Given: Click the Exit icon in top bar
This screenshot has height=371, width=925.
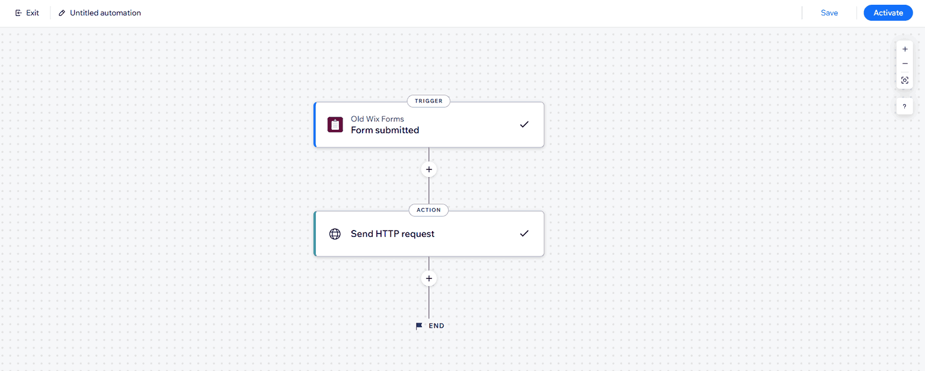Looking at the screenshot, I should click(x=18, y=13).
